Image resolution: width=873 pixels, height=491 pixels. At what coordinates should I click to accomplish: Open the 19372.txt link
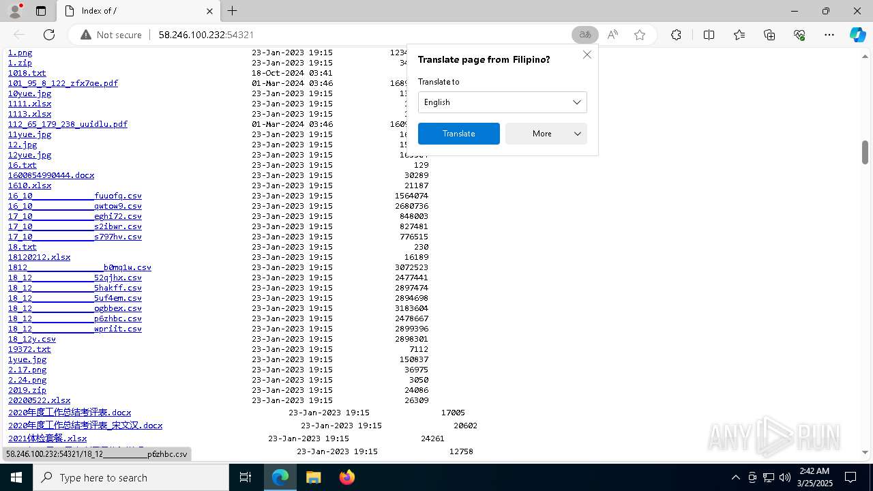coord(29,349)
